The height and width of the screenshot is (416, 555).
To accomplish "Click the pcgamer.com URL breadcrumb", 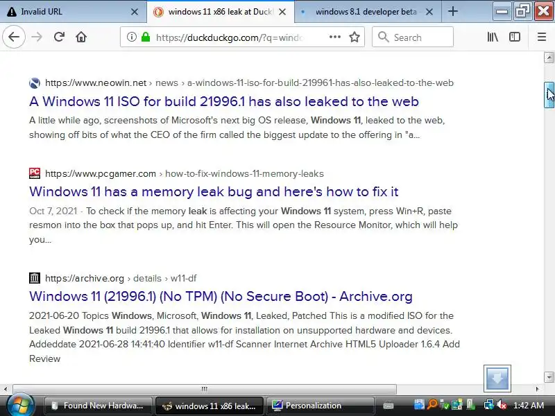I will click(x=184, y=174).
